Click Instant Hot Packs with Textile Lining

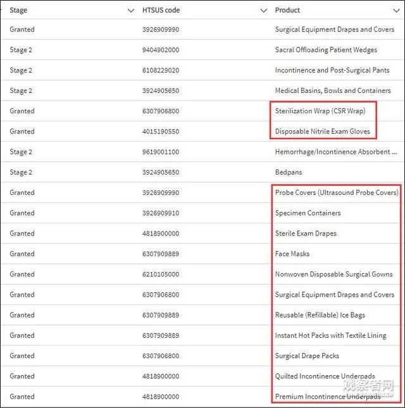pos(330,335)
